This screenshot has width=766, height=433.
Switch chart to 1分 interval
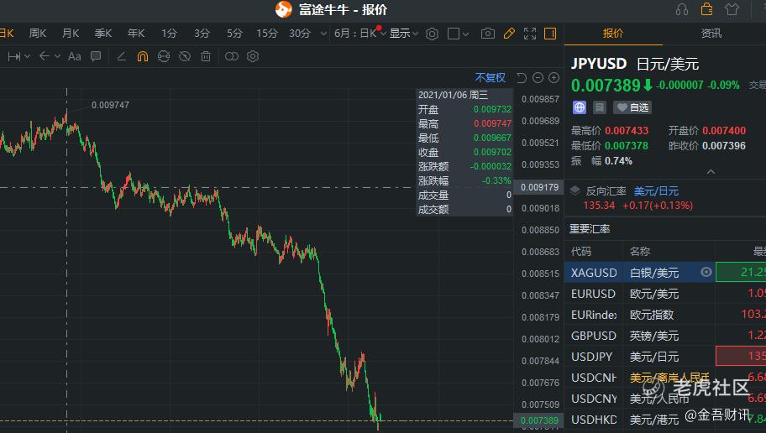pos(169,34)
